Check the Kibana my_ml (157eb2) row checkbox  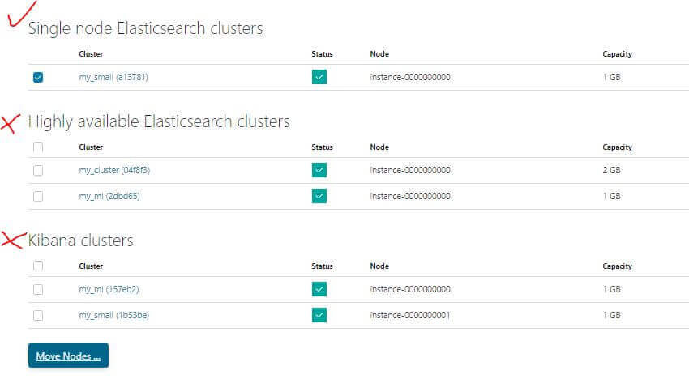click(x=38, y=289)
